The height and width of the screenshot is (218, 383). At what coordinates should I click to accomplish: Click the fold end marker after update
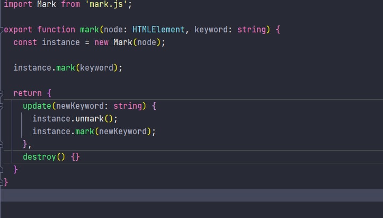[1, 144]
